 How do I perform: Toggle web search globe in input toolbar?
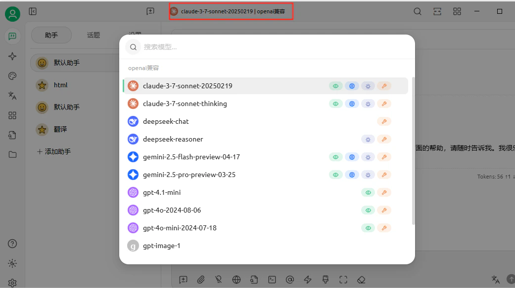coord(236,280)
